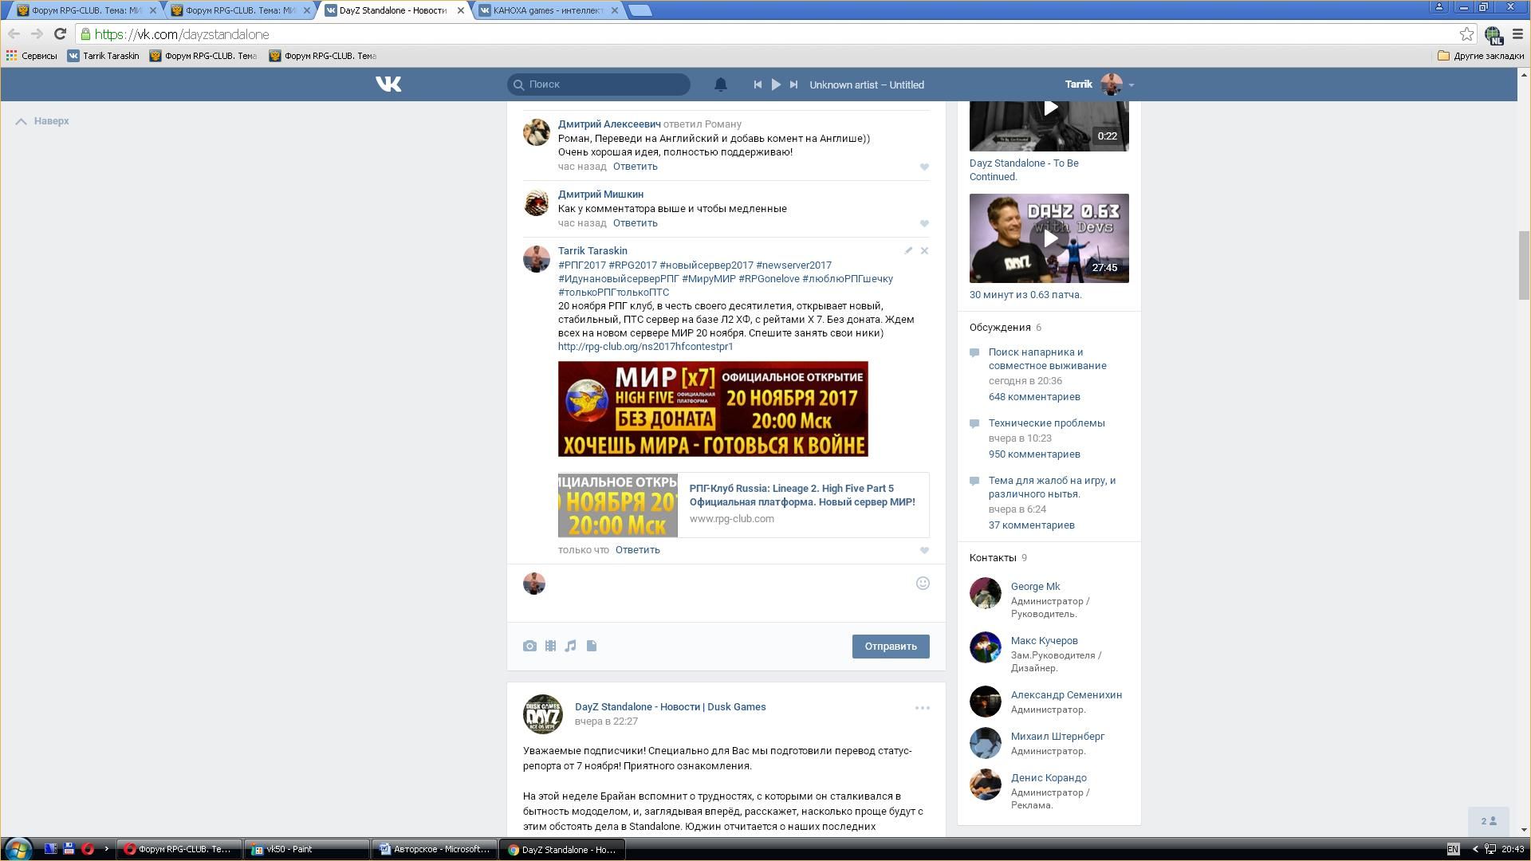Viewport: 1531px width, 861px height.
Task: Edit Tarrik Taraskin's comment with the pencil icon
Action: (x=908, y=251)
